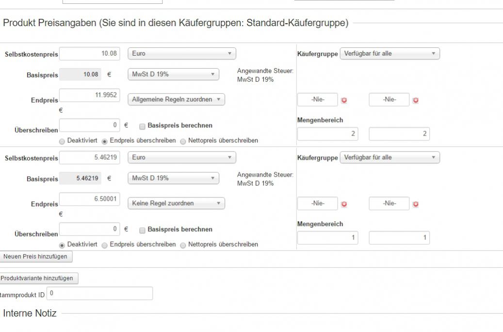
Task: Clear the second date in the second price block
Action: tap(416, 204)
